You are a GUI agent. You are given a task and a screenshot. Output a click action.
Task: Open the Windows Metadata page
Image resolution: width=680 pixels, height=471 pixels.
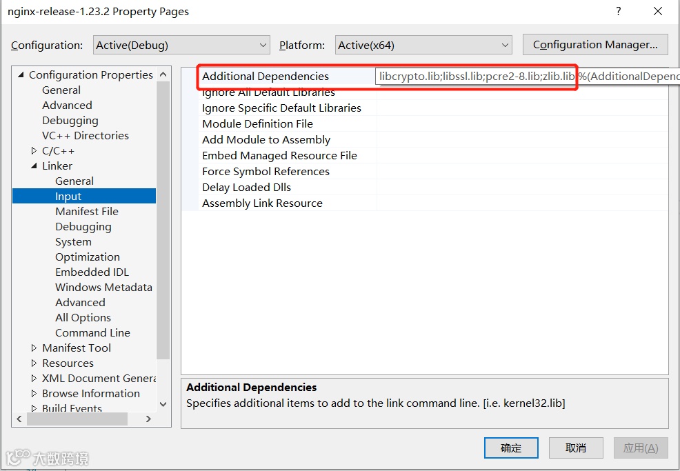103,287
